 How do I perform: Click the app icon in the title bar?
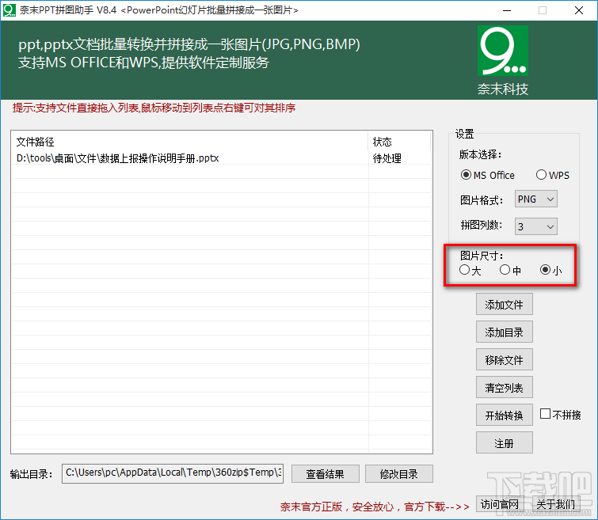pyautogui.click(x=10, y=10)
